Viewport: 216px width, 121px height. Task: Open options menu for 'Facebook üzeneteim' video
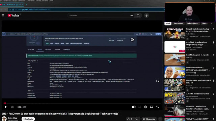213,68
